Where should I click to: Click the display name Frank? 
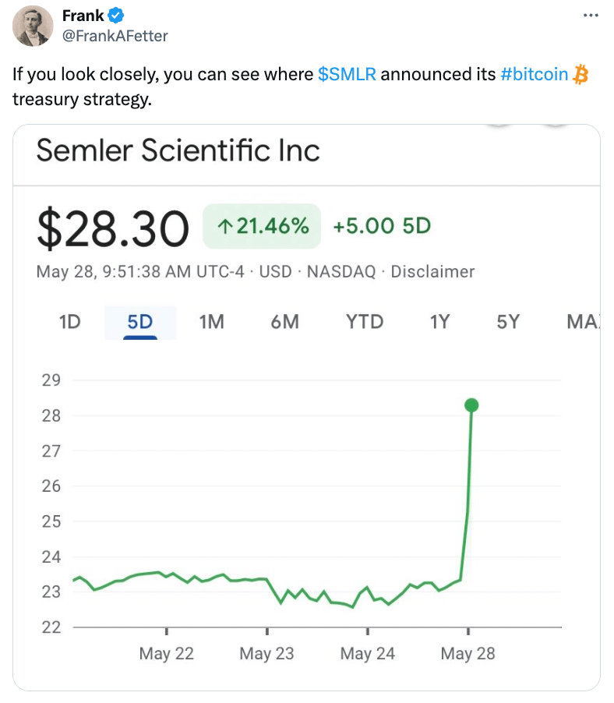(83, 16)
